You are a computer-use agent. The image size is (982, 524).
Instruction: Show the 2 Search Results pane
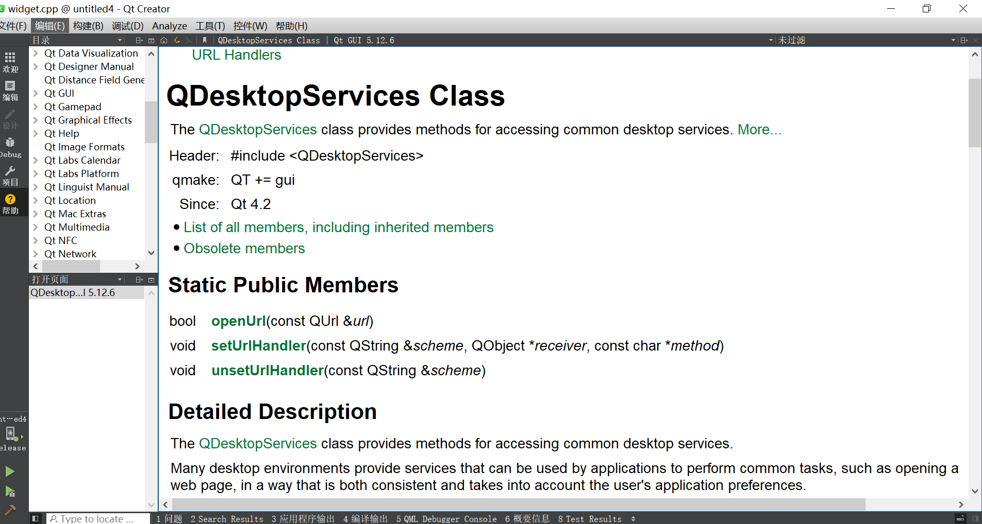pyautogui.click(x=227, y=519)
